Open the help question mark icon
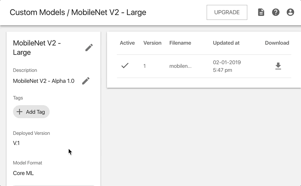The height and width of the screenshot is (186, 301). pyautogui.click(x=276, y=12)
